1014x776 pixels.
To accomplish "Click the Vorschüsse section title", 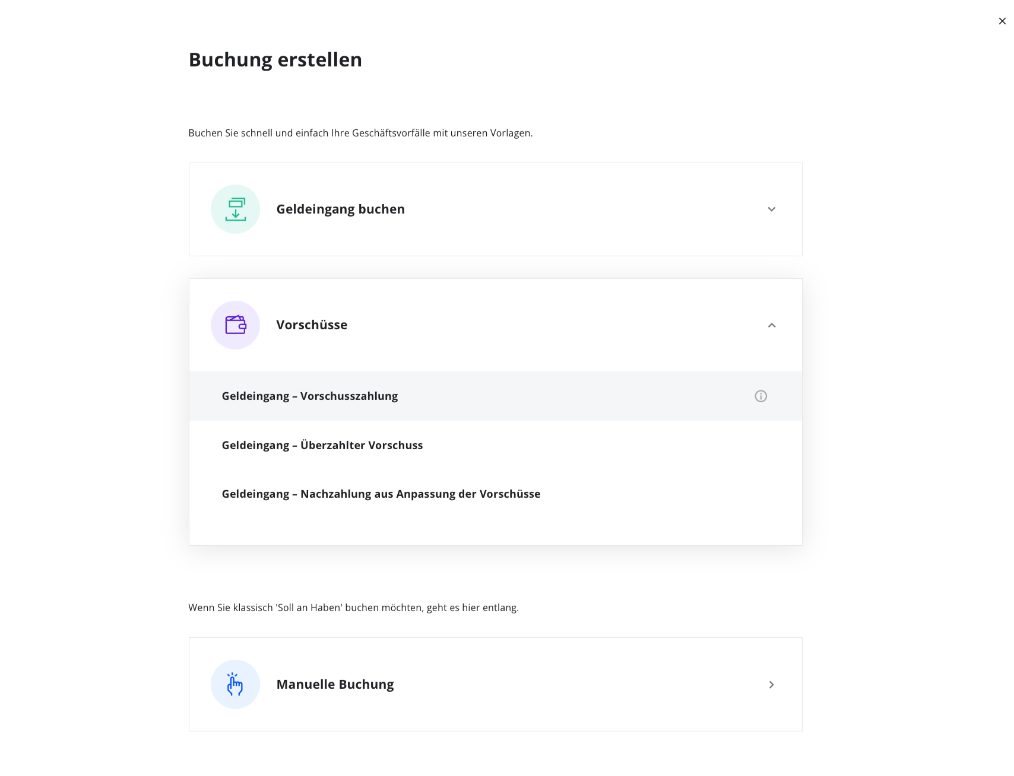I will point(312,325).
